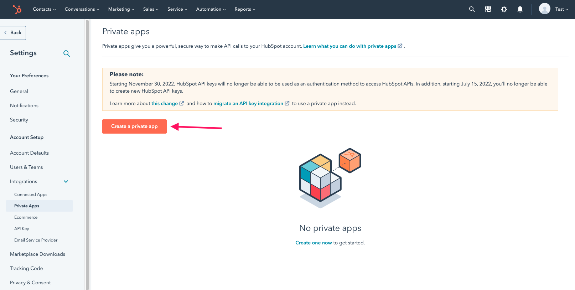Image resolution: width=575 pixels, height=290 pixels.
Task: Click the 'Please note:' heading
Action: [126, 74]
